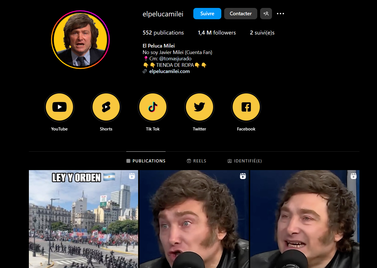The width and height of the screenshot is (377, 268).
Task: Open the Tik Tok story highlight
Action: 153,107
